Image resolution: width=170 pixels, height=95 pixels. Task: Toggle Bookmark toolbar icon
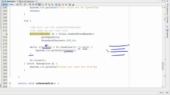52,4
